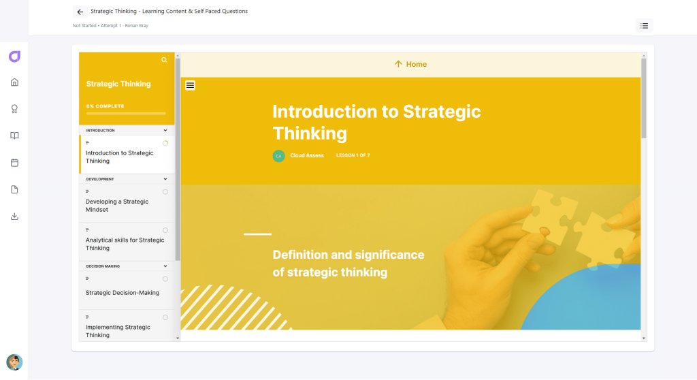Click the 0% complete progress bar
This screenshot has width=697, height=380.
(126, 114)
